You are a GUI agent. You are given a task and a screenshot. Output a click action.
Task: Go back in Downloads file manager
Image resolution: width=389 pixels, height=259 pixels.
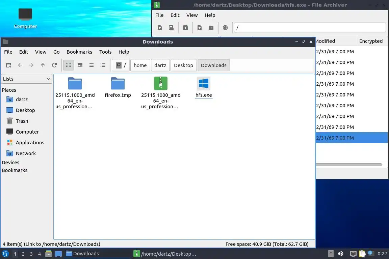[20, 65]
